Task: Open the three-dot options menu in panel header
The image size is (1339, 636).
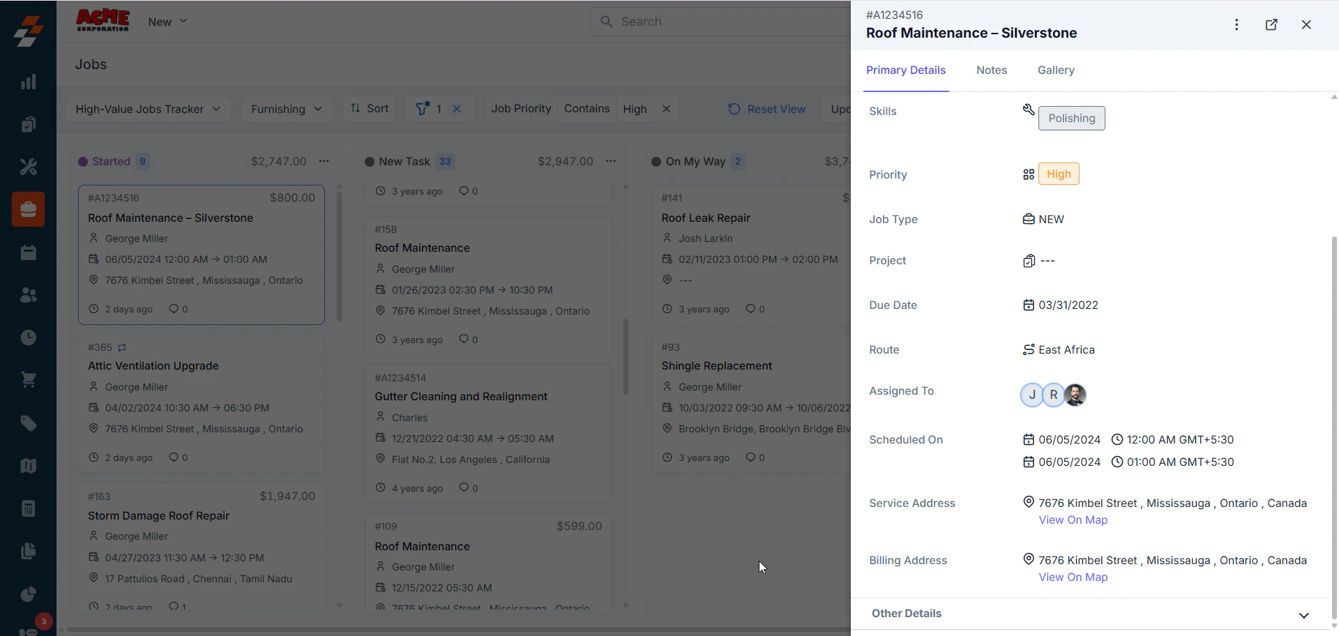Action: click(x=1236, y=24)
